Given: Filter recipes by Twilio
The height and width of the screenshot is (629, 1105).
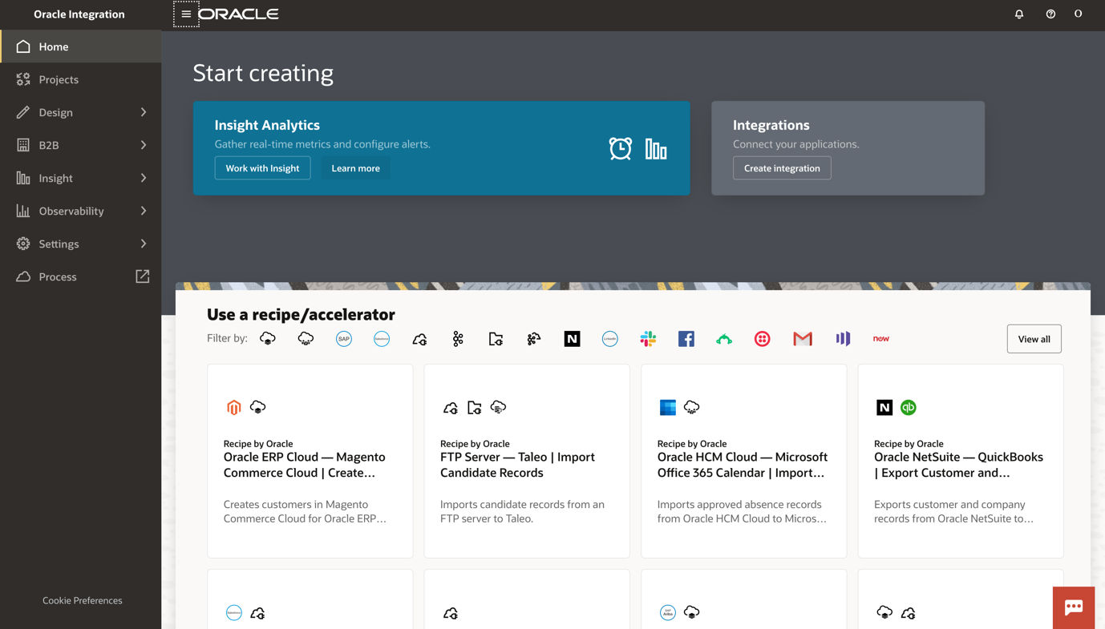Looking at the screenshot, I should (762, 339).
